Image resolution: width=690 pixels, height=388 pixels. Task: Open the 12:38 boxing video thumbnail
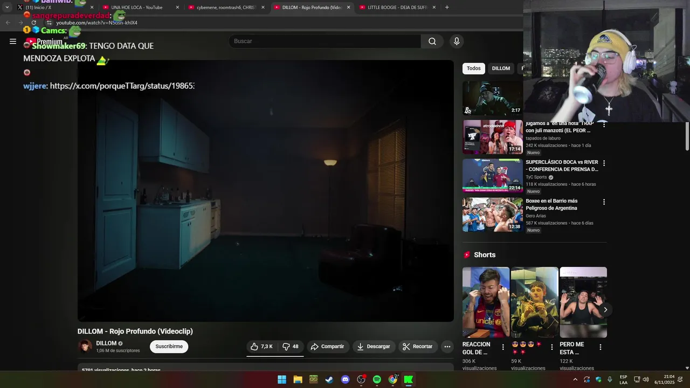point(492,214)
